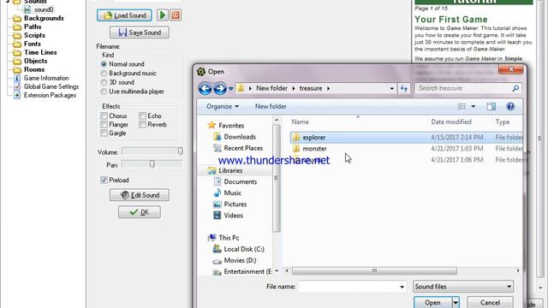Click New folder in dialog toolbar
The width and height of the screenshot is (548, 308).
point(271,106)
